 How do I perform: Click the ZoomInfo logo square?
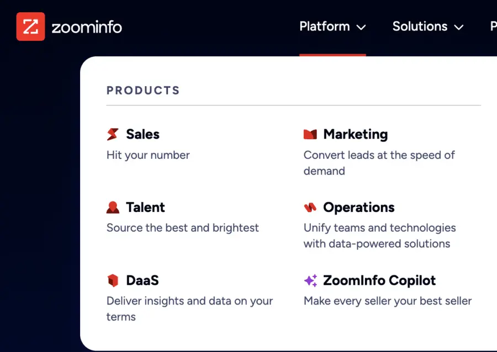click(x=30, y=26)
